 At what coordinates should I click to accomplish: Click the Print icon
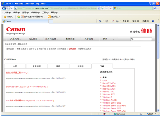[x=117, y=21]
